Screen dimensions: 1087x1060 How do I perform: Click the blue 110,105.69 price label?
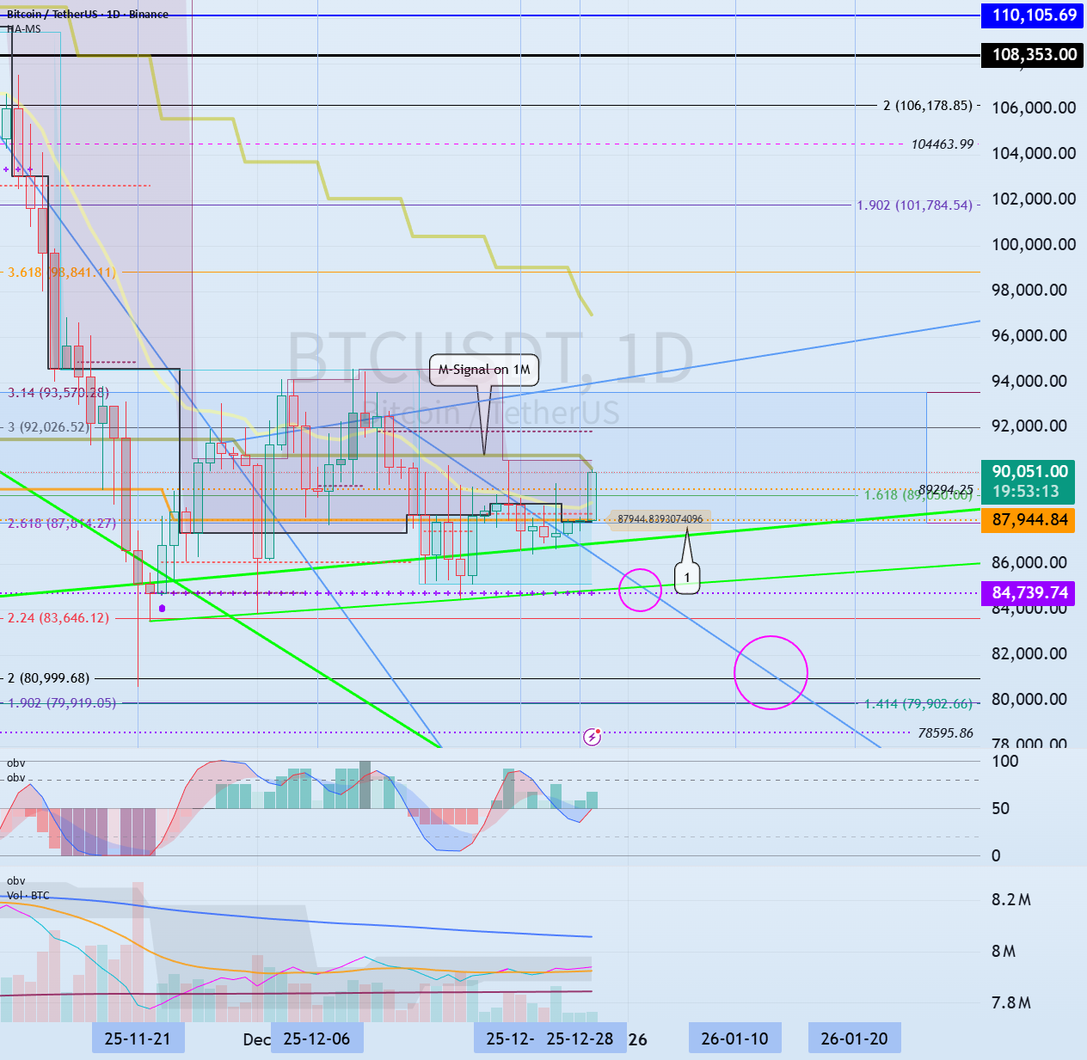1034,15
